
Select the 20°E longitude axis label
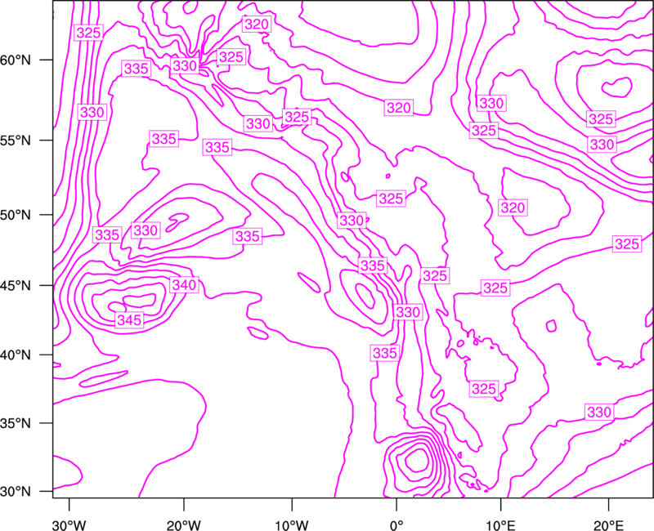tap(609, 524)
